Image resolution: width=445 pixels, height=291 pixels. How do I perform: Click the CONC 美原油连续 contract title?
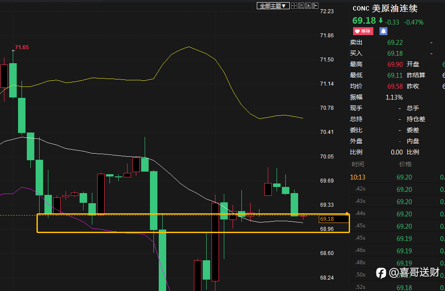tap(385, 8)
